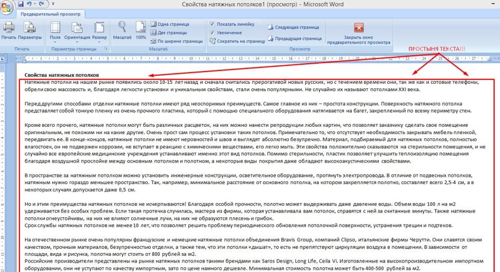500x272 pixels.
Task: Click Закрыть окно предварительного просмотра
Action: [359, 33]
